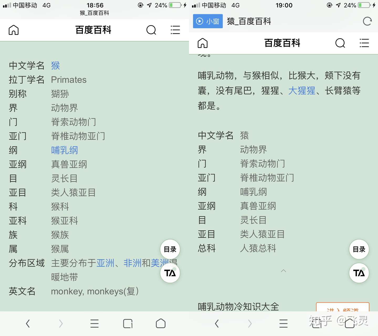Open the 亚洲 link in 分布区域
This screenshot has width=378, height=336.
pos(105,263)
